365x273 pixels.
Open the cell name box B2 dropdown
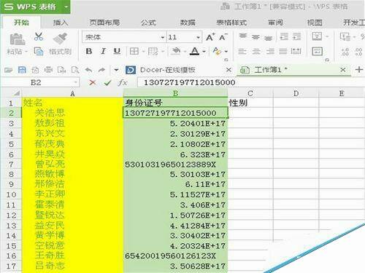tap(76, 83)
